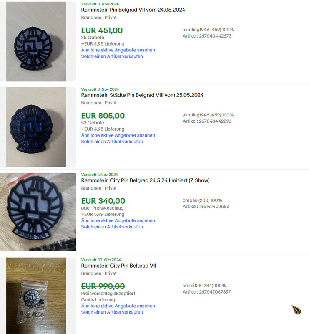Click Solch einen Artikel verkaufen under EUR 451,00
Viewport: 309px width, 334px height.
[112, 56]
